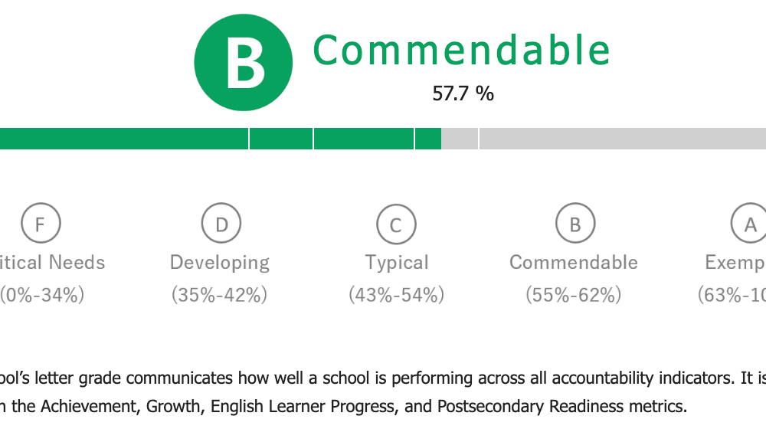Click the small gray segment after green bar
766x429 pixels.
(460, 139)
